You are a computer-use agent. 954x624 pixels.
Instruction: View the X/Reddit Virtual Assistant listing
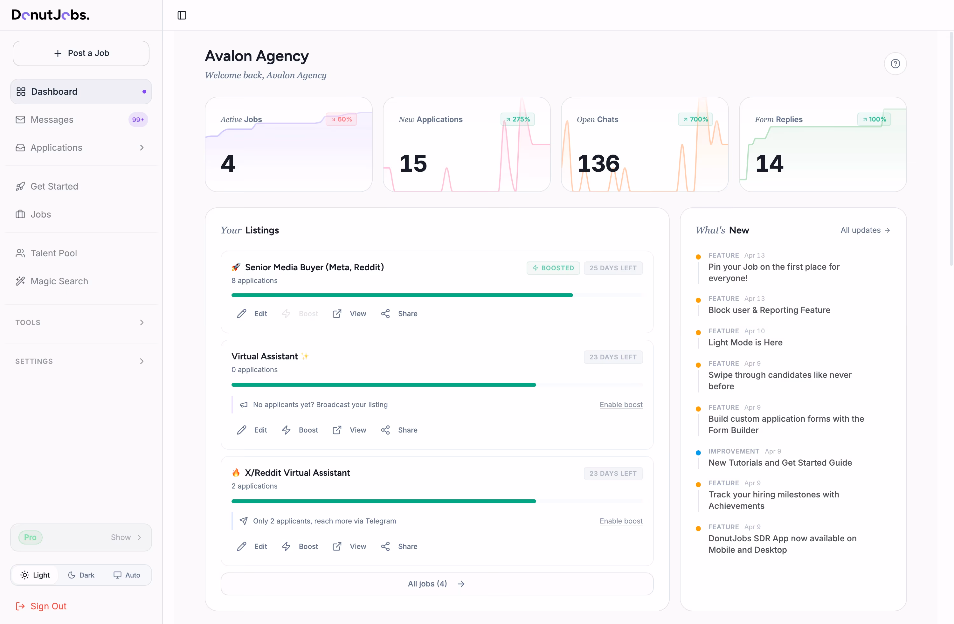click(x=349, y=546)
